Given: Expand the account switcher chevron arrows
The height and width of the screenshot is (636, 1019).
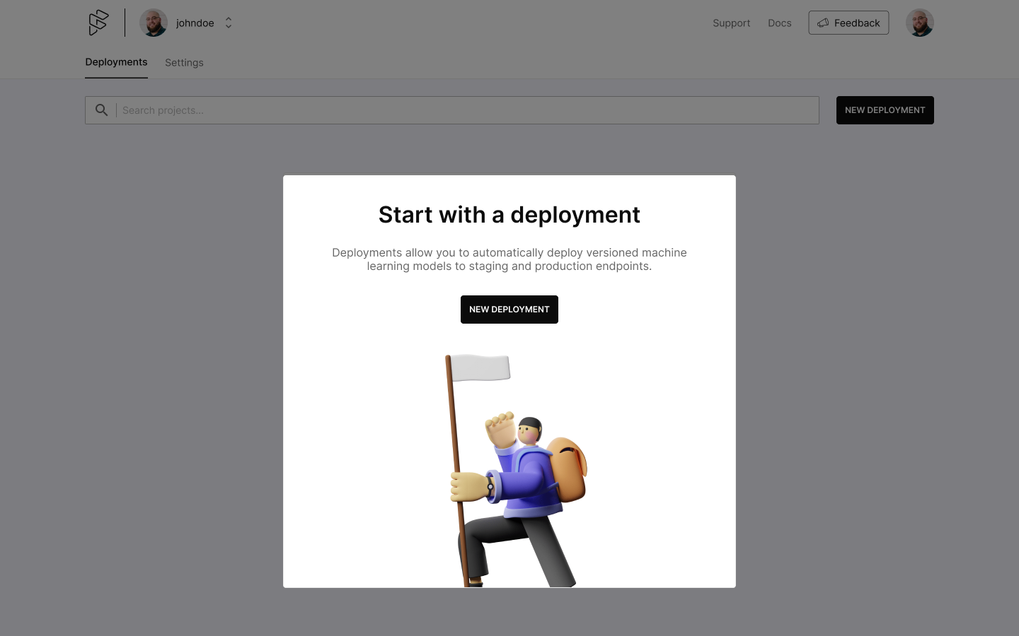Looking at the screenshot, I should point(229,23).
